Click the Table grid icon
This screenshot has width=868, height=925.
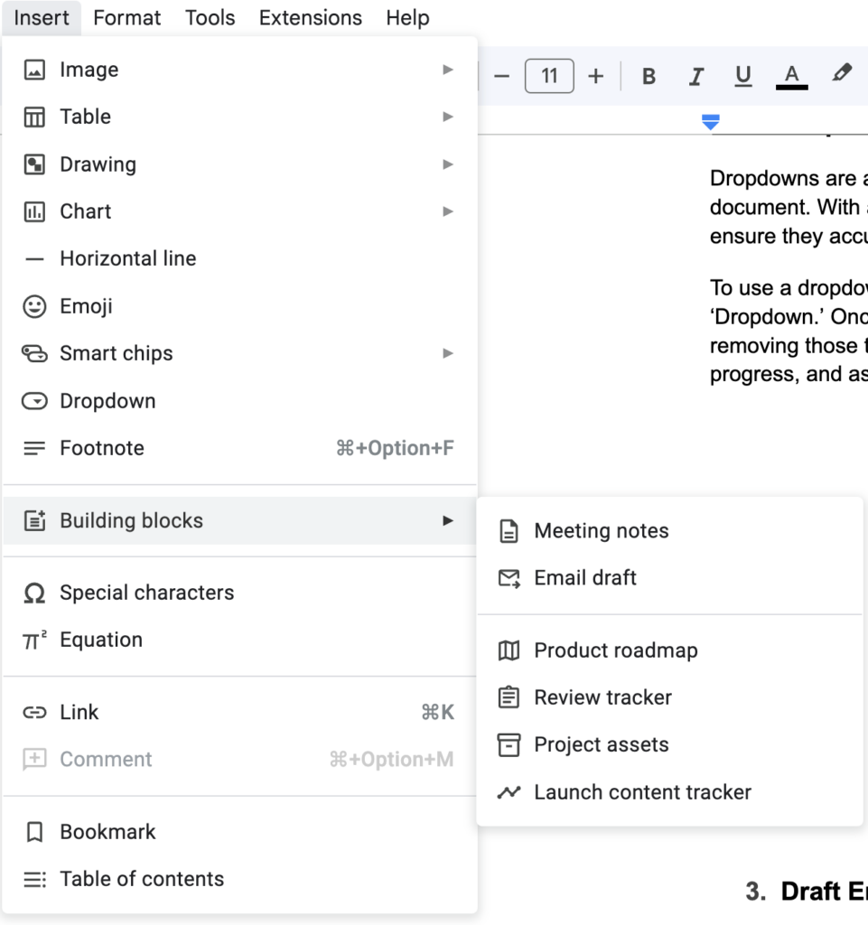click(33, 117)
